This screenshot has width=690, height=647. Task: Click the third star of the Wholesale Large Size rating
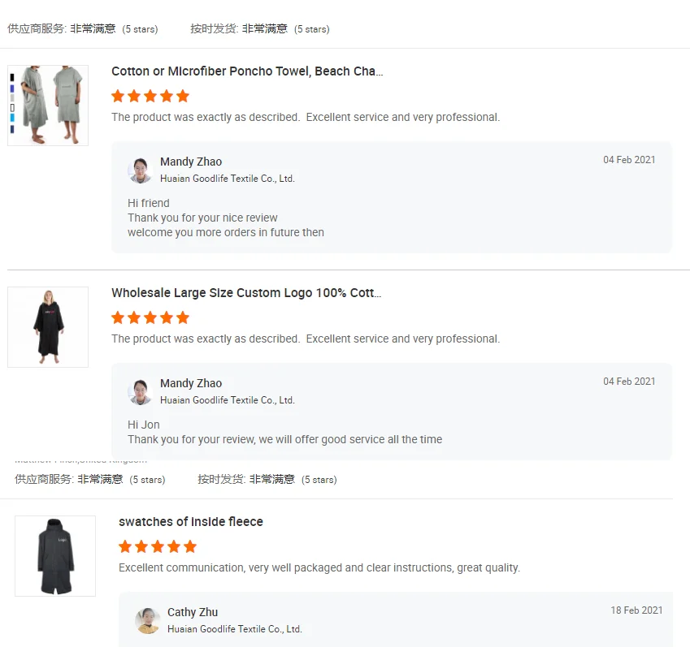[x=150, y=317]
